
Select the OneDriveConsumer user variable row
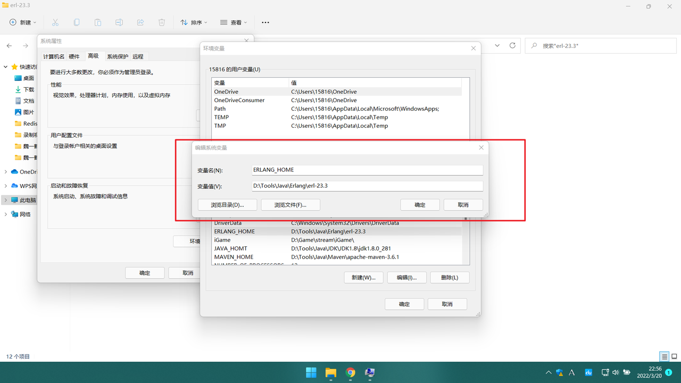tap(337, 100)
